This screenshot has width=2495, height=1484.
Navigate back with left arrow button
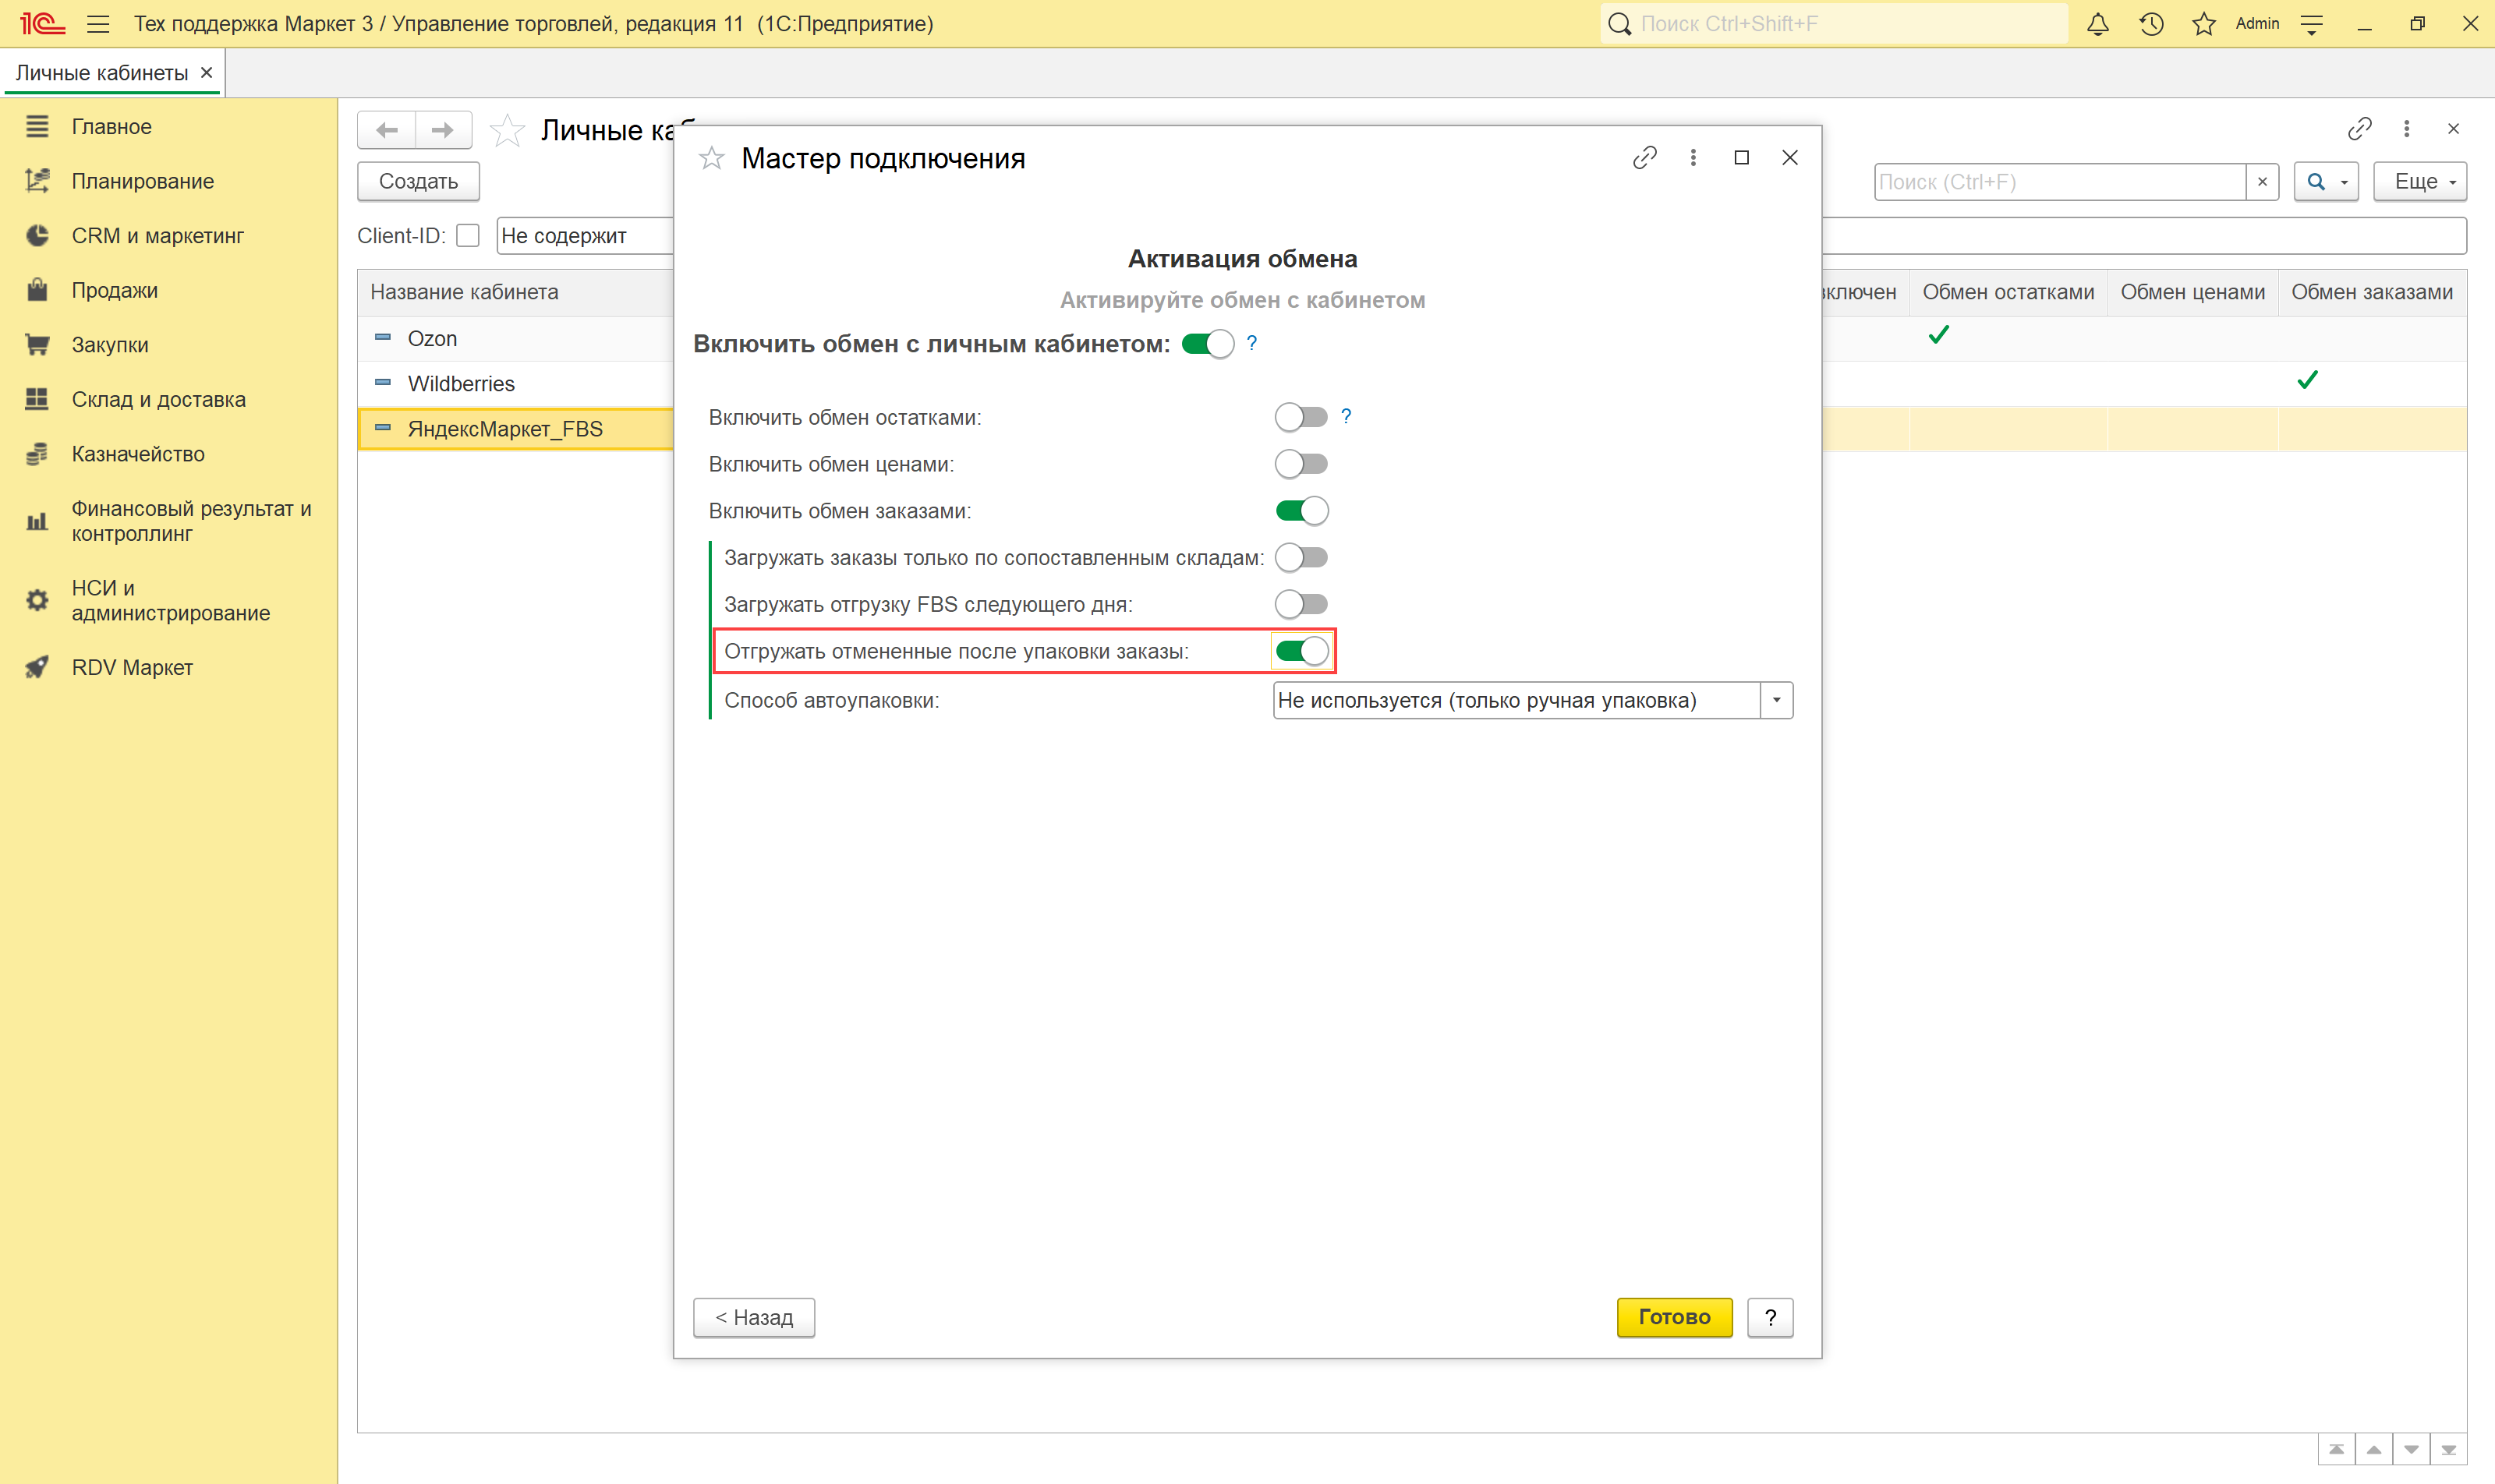pos(388,130)
